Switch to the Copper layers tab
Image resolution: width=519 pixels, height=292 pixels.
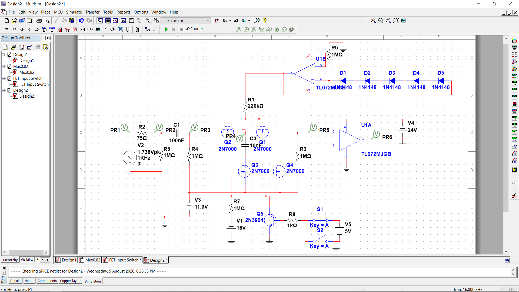point(71,281)
